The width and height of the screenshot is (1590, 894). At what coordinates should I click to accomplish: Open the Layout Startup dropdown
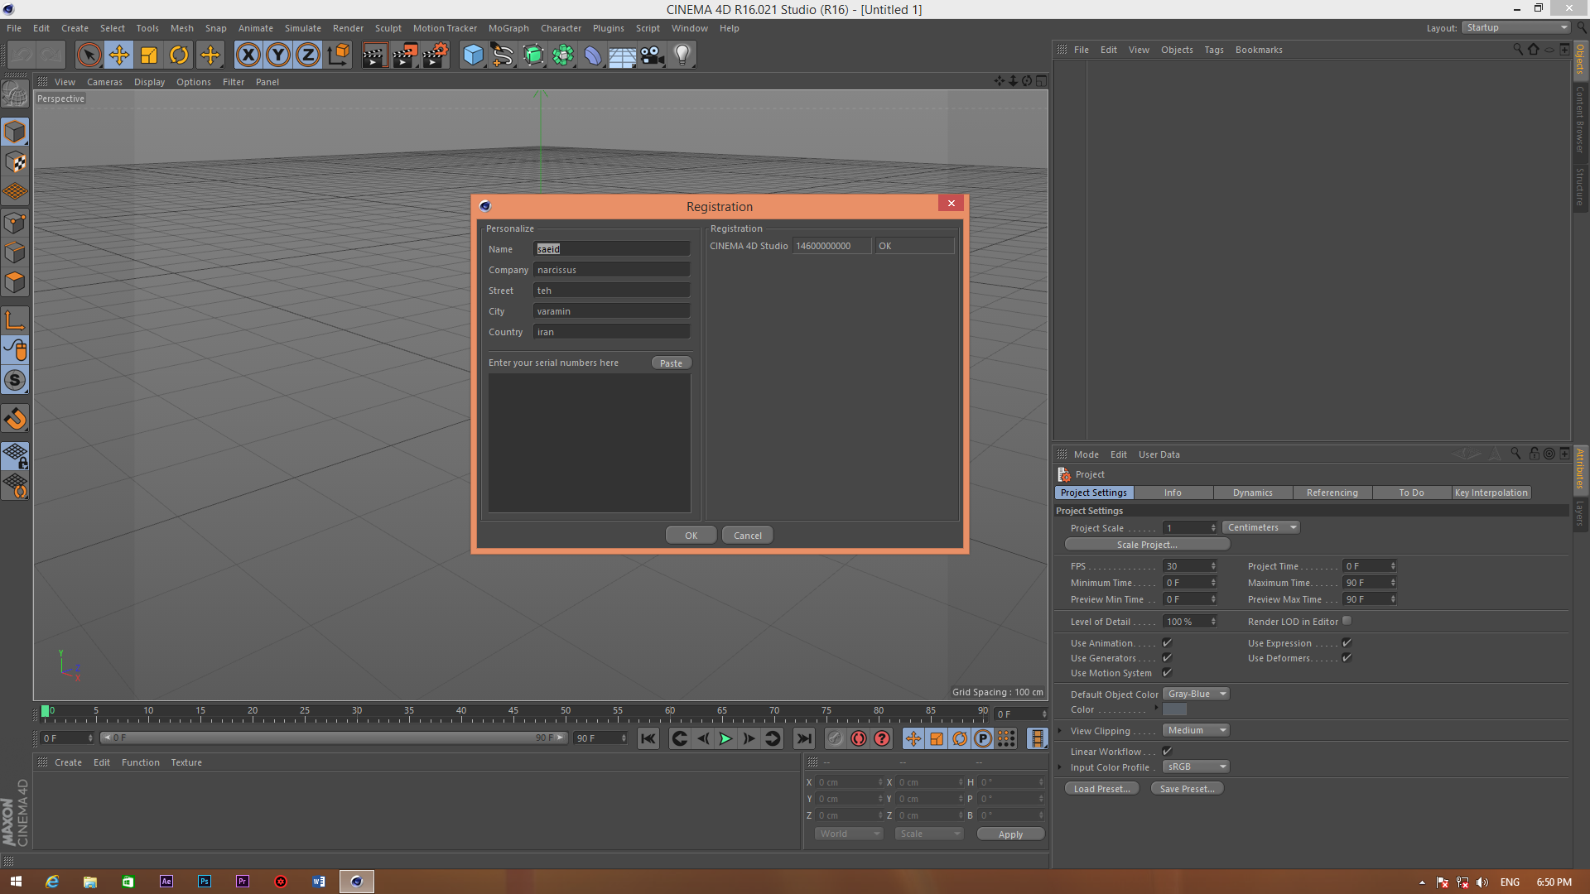coord(1515,27)
